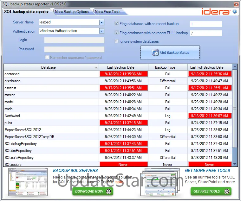Screen dimensions: 241x201
Task: Click 9/26/2012 11:43:29 AM full backup cell
Action: click(x=210, y=158)
